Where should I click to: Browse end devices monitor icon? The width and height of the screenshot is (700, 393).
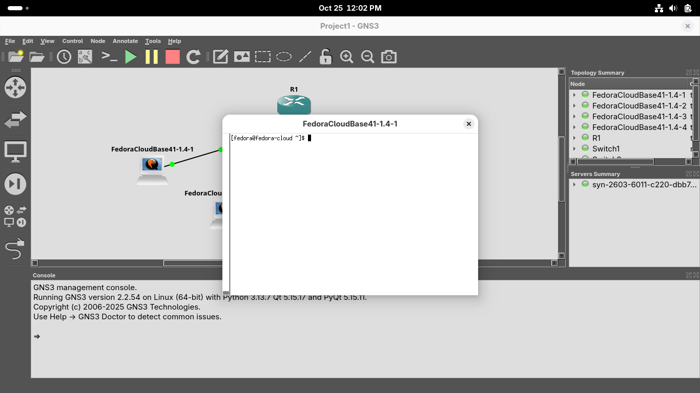[x=15, y=152]
